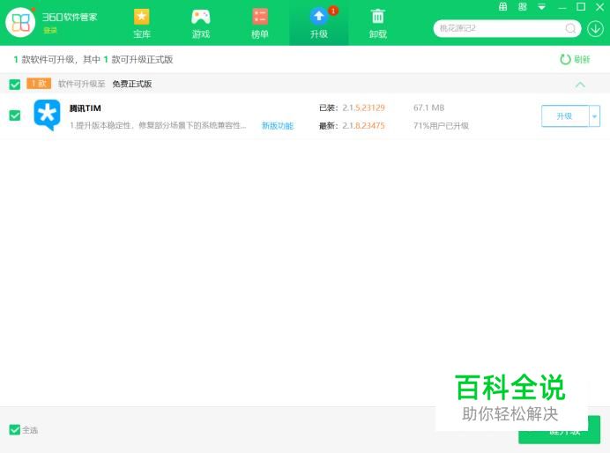Click the 腾讯TIM app icon
610x453 pixels.
click(x=47, y=115)
